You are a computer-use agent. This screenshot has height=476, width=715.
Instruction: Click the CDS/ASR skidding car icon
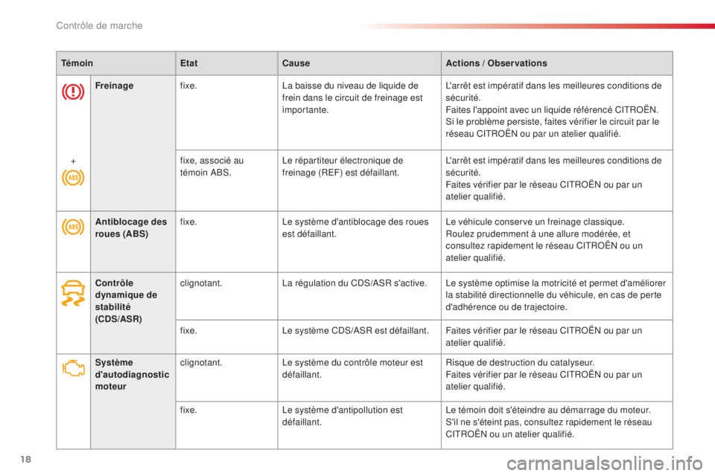coord(73,293)
